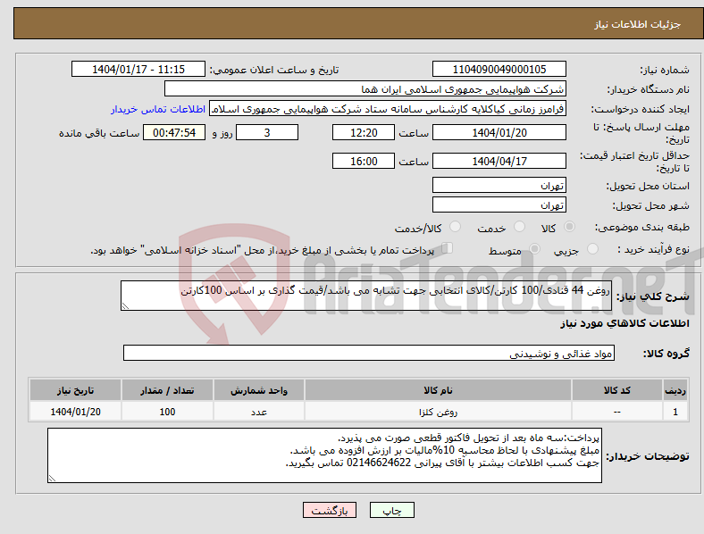
Task: Click the تعداد / مقدار column header
Action: (x=167, y=390)
